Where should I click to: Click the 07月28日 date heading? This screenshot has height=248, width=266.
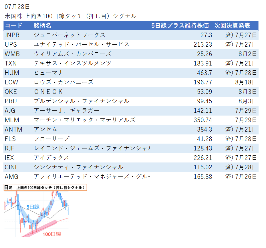tap(17, 7)
